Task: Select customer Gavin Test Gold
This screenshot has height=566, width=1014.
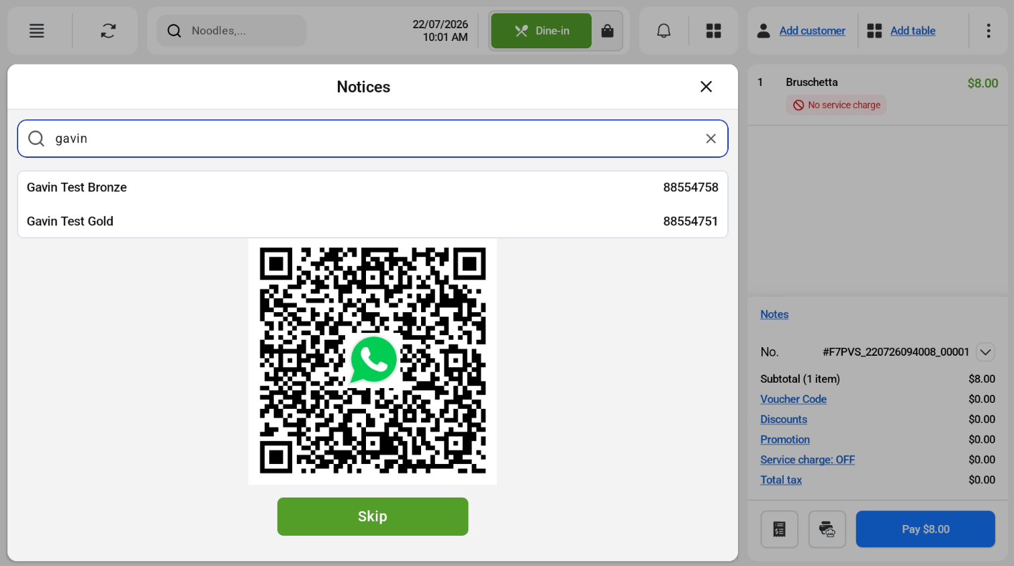Action: pyautogui.click(x=373, y=221)
